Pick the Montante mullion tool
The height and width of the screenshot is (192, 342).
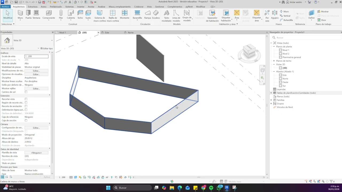coord(125,15)
